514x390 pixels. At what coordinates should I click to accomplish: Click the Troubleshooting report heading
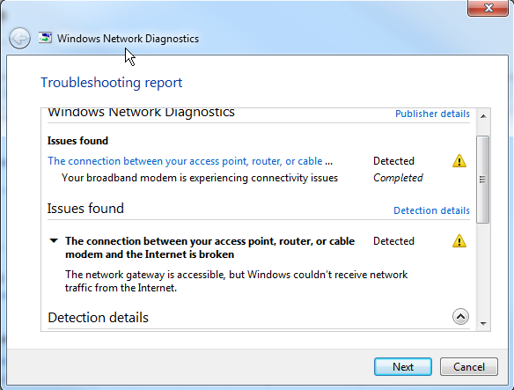111,83
